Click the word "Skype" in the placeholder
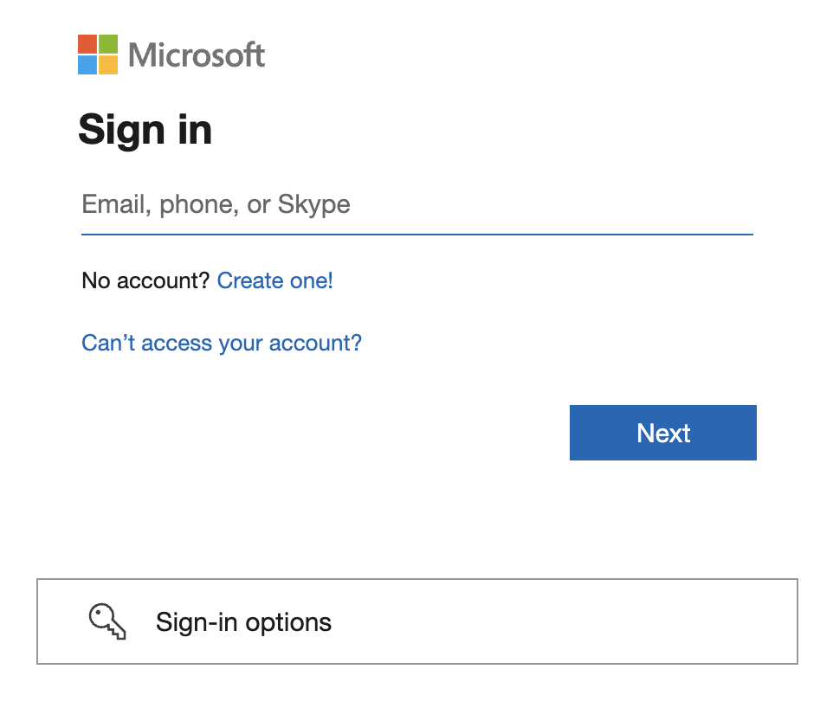 (313, 205)
